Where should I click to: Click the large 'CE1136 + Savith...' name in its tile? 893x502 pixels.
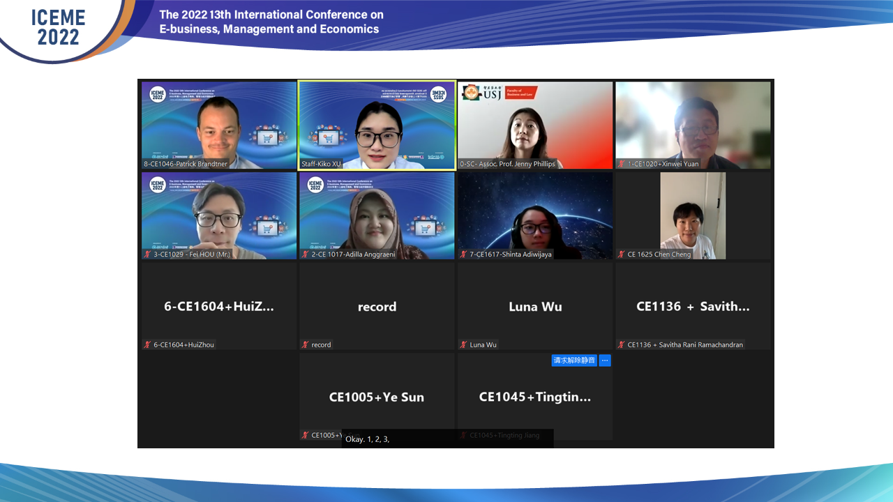pos(693,306)
